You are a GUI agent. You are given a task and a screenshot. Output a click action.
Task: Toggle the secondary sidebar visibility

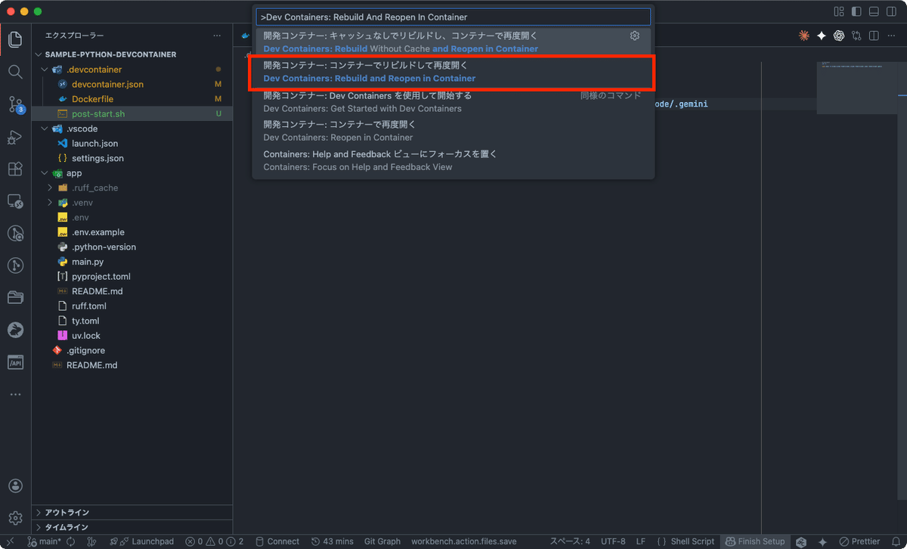890,11
